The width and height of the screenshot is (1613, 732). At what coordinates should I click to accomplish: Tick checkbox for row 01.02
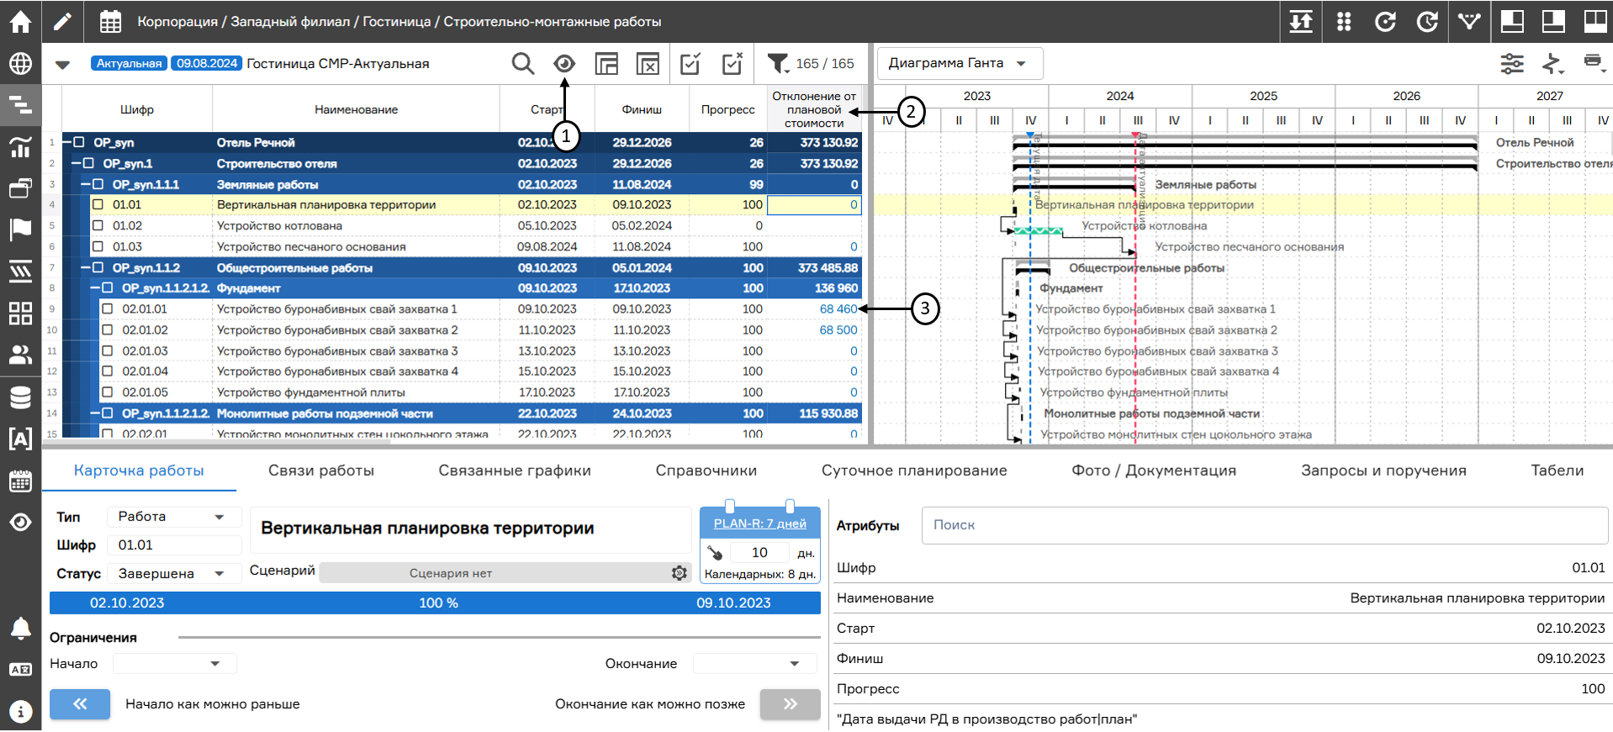tap(98, 225)
